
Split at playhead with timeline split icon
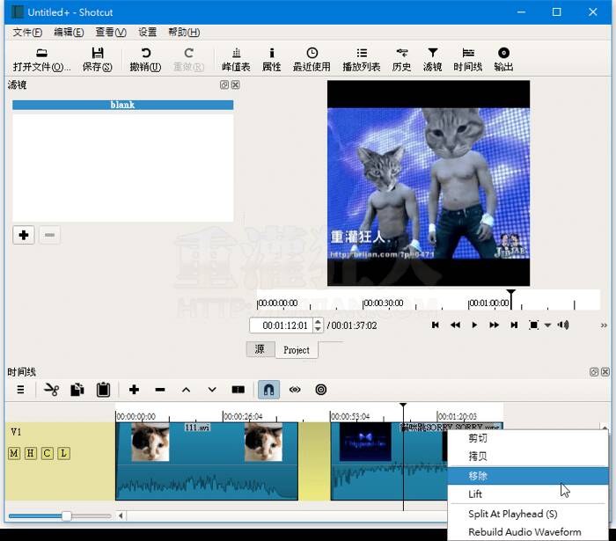point(238,390)
